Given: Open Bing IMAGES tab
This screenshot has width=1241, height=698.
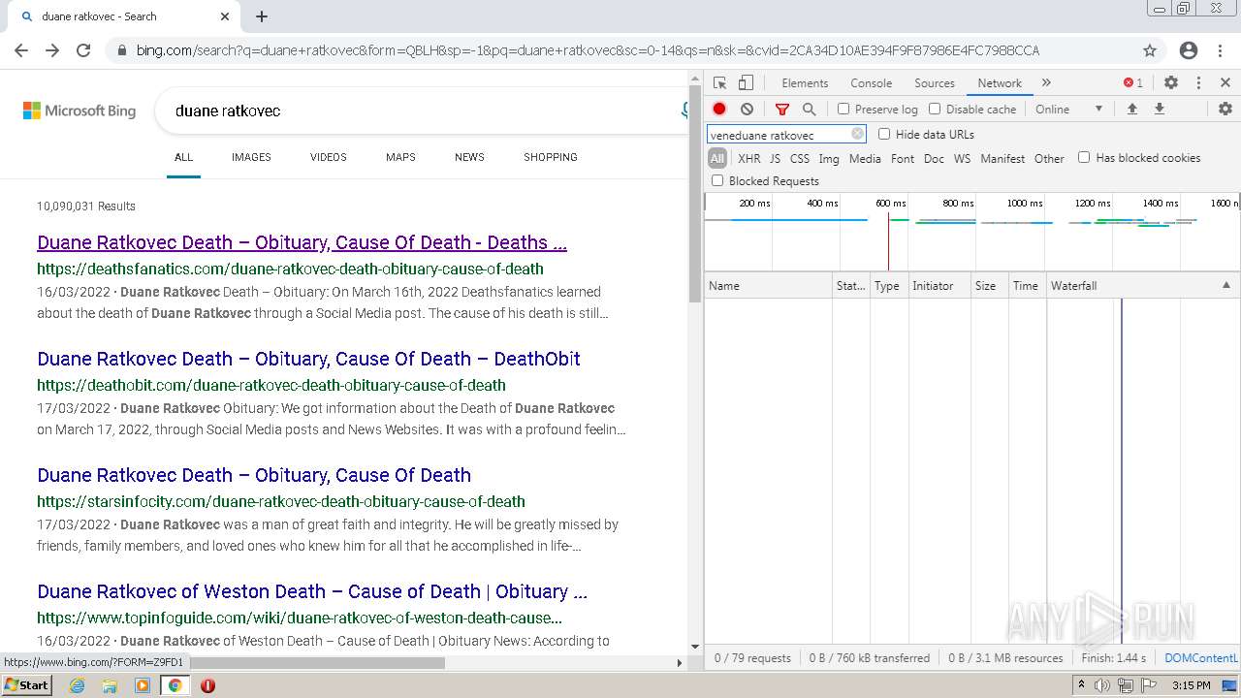Looking at the screenshot, I should tap(251, 157).
